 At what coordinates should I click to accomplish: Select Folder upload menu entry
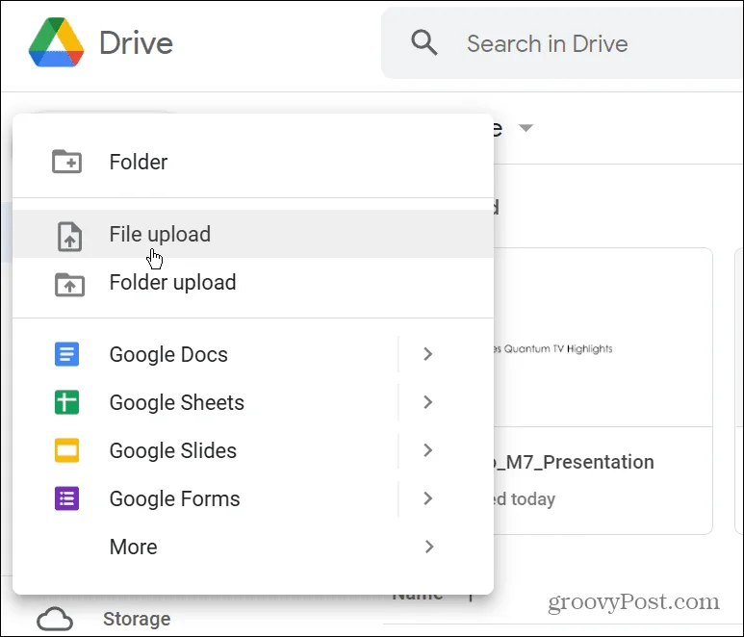pos(253,282)
